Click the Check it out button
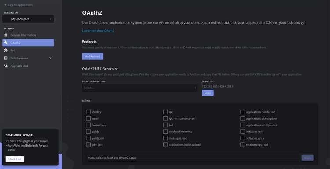 (15, 159)
